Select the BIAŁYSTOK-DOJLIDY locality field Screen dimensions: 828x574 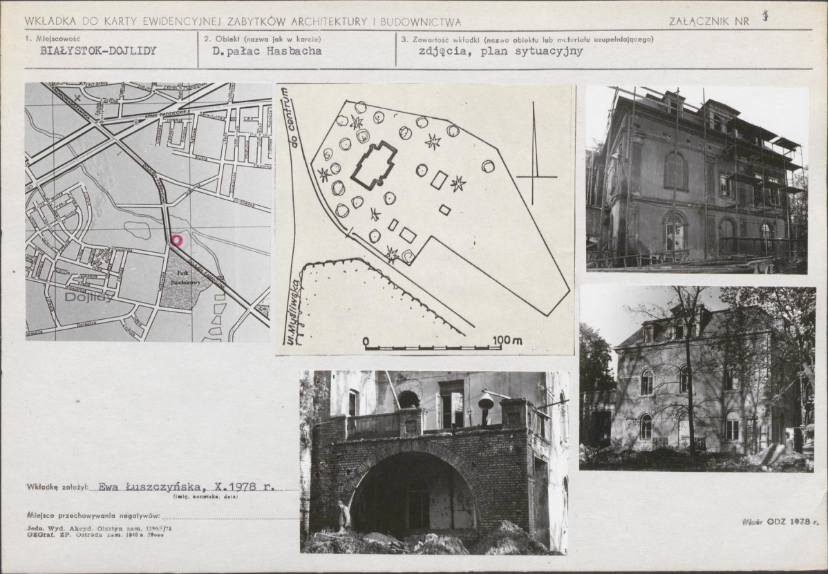pyautogui.click(x=98, y=51)
